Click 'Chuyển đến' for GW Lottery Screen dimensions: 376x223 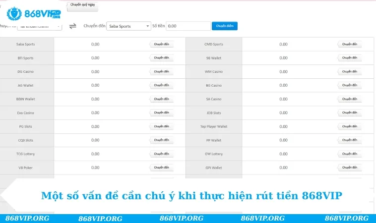[x=349, y=154]
